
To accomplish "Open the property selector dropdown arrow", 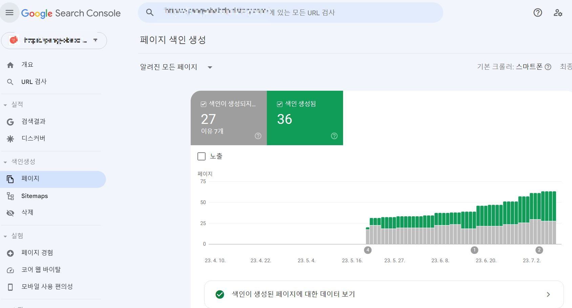I will pos(96,40).
